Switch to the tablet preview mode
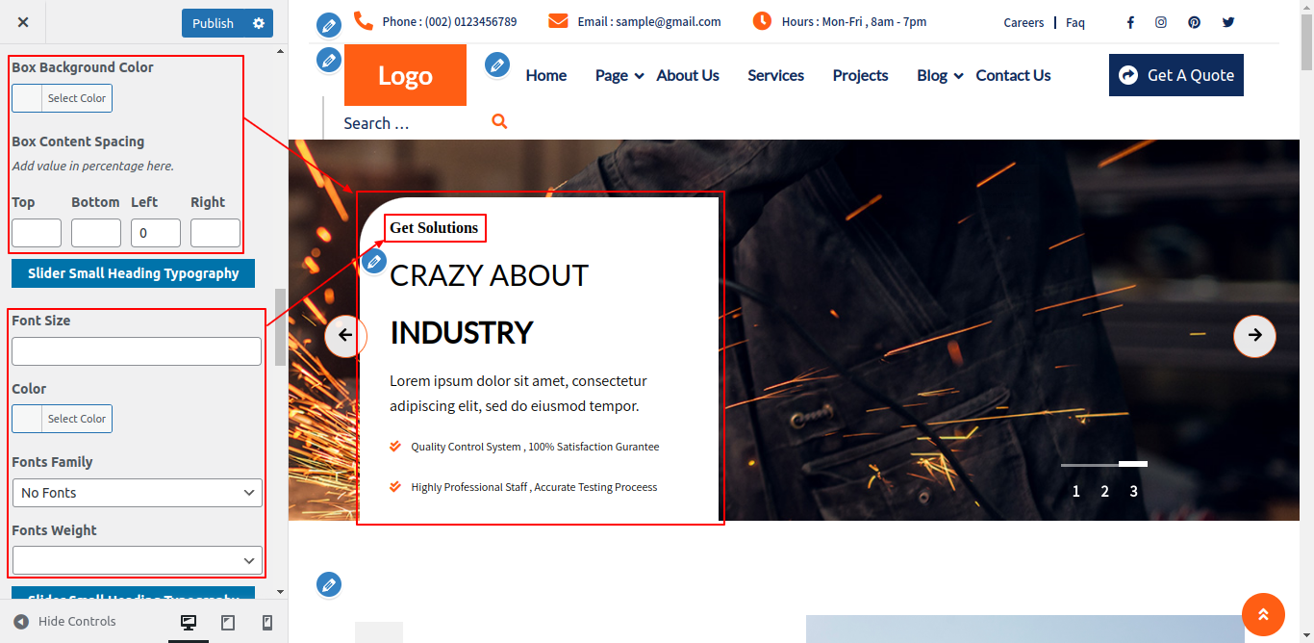Image resolution: width=1314 pixels, height=643 pixels. click(228, 623)
